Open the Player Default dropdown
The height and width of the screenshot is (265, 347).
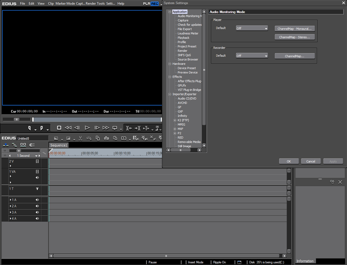tap(252, 28)
